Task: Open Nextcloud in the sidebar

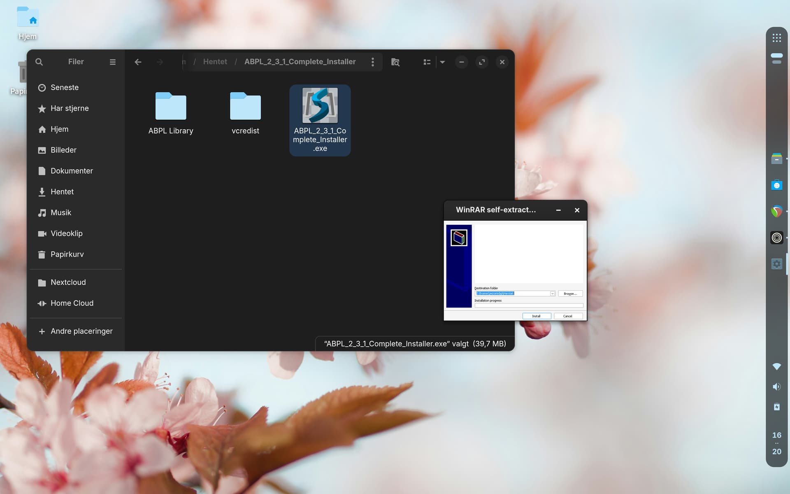Action: pos(68,282)
